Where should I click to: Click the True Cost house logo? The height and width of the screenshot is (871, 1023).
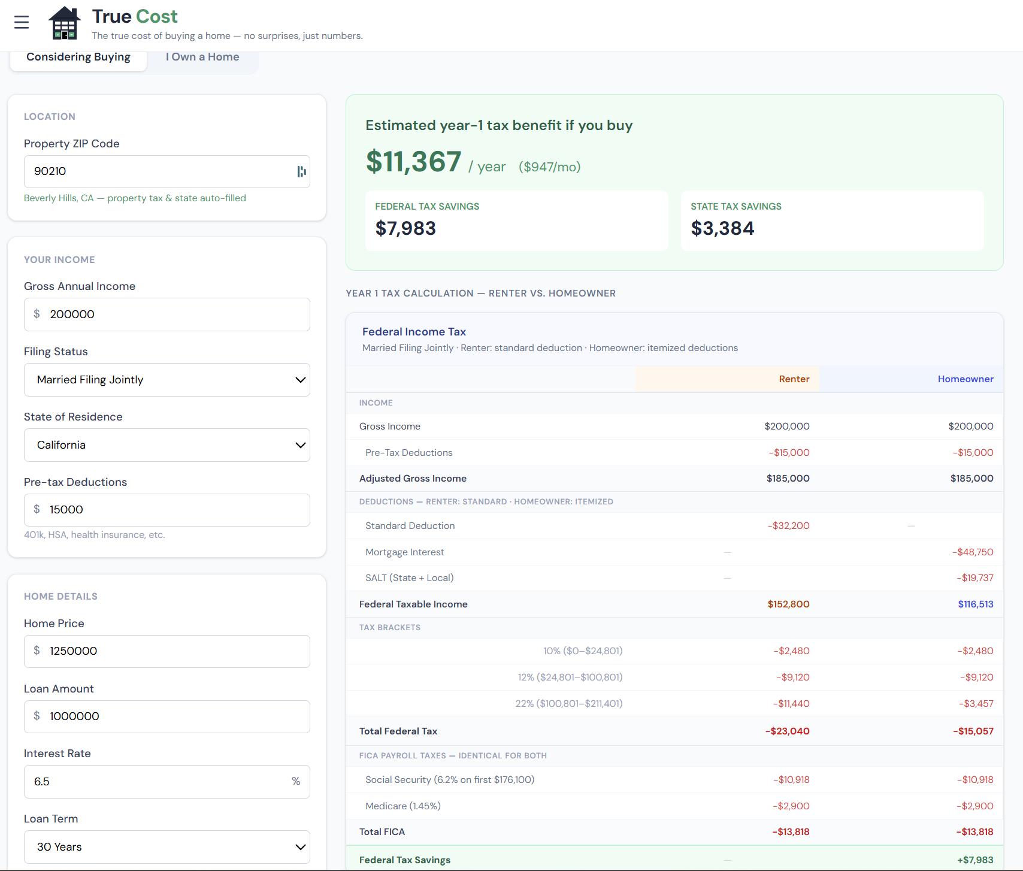pos(64,23)
